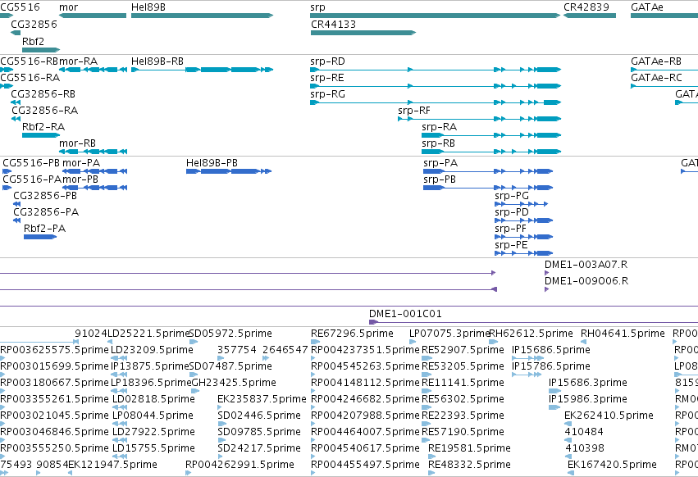This screenshot has width=698, height=477.
Task: Select EST EK121947.5prime
Action: [x=112, y=465]
